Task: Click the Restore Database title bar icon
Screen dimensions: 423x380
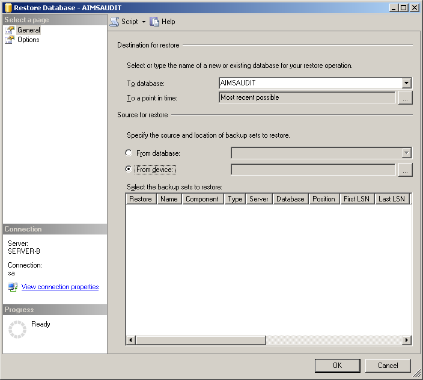Action: click(8, 8)
